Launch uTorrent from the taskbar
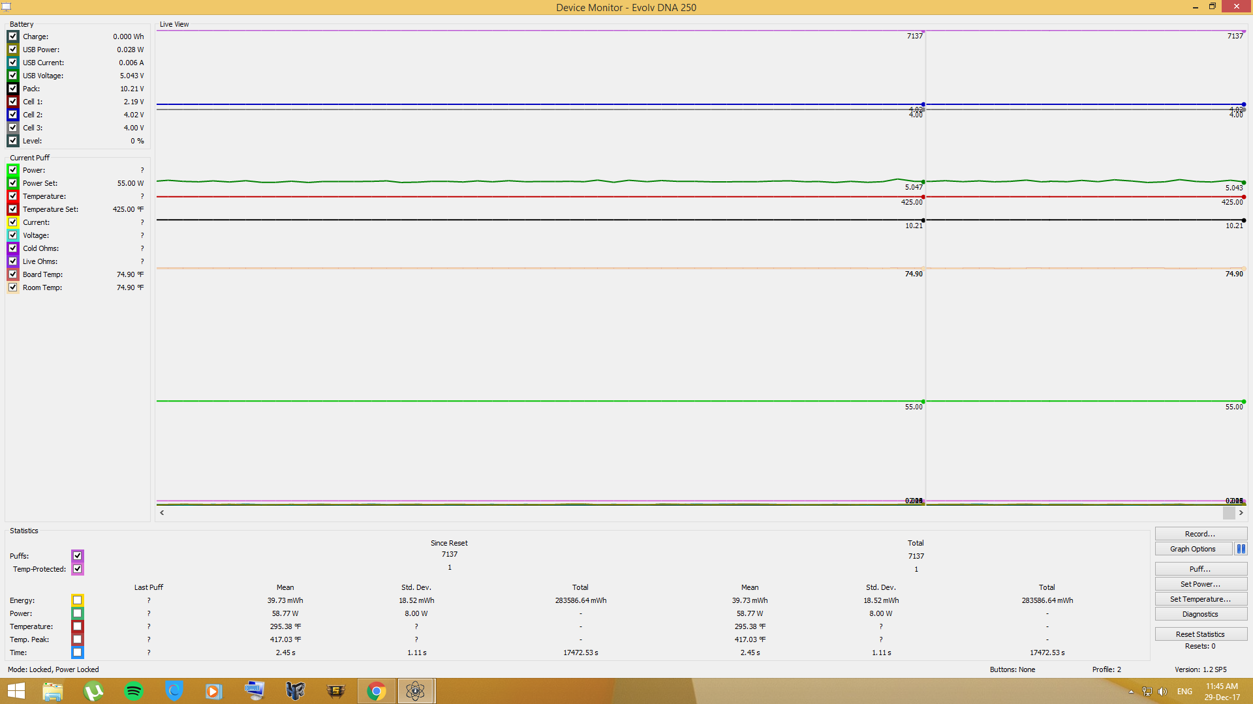 point(93,691)
